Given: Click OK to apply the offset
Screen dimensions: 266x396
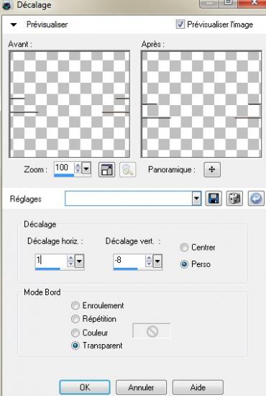Looking at the screenshot, I should click(85, 387).
